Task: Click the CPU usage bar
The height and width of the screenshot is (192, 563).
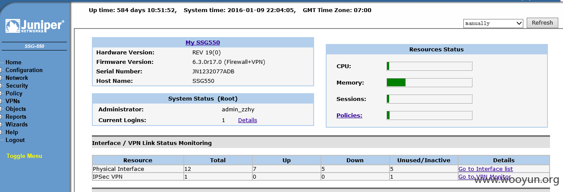Action: 429,66
